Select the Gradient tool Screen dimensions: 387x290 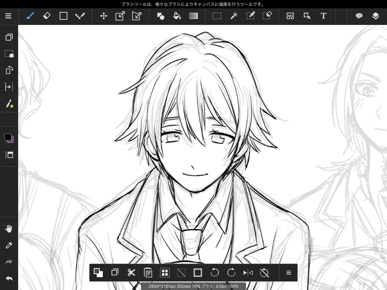click(x=193, y=16)
